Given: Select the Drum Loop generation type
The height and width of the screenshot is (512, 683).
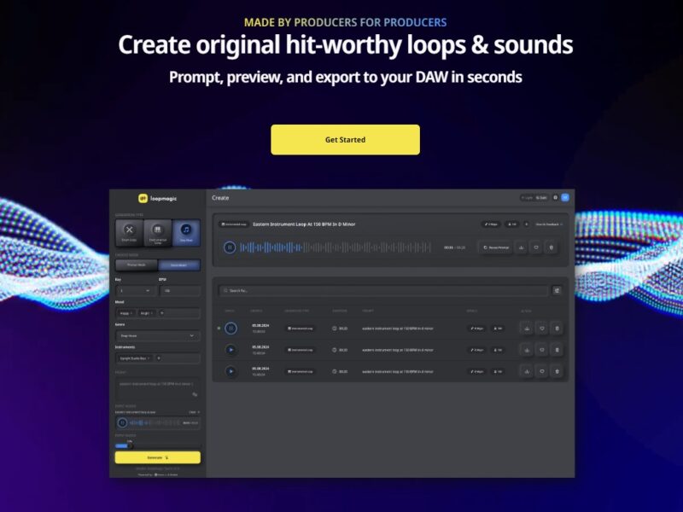Looking at the screenshot, I should (x=130, y=232).
